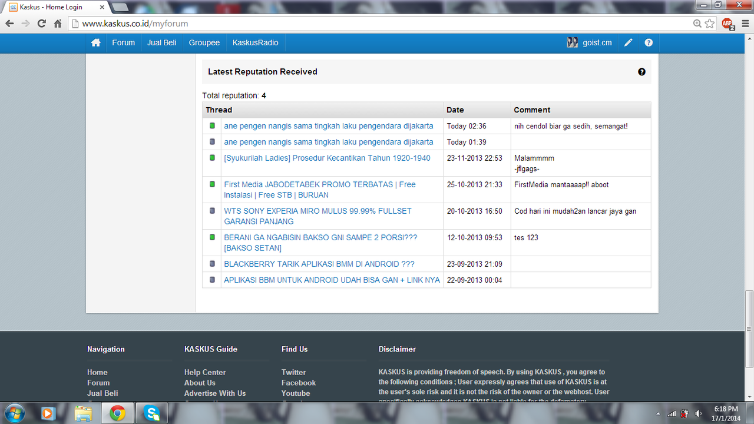Open the media player taskbar icon
Screen dimensions: 754x424
[48, 413]
